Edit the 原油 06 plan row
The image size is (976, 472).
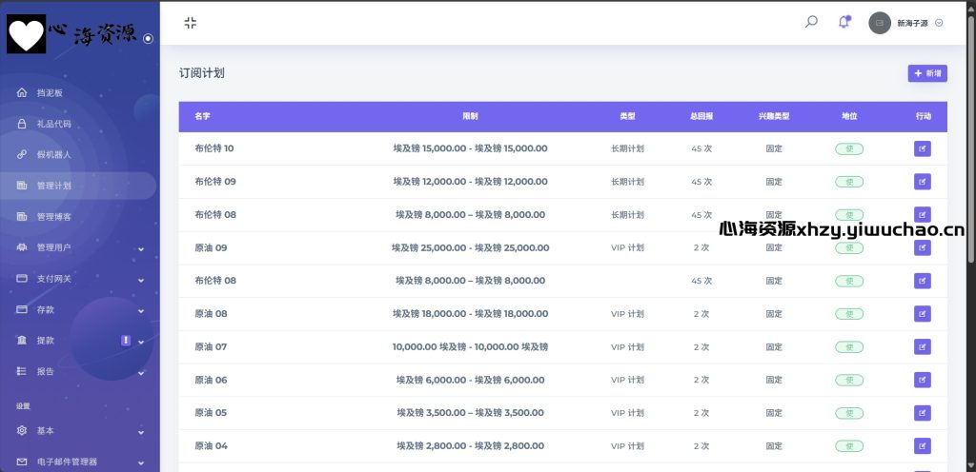pos(922,380)
